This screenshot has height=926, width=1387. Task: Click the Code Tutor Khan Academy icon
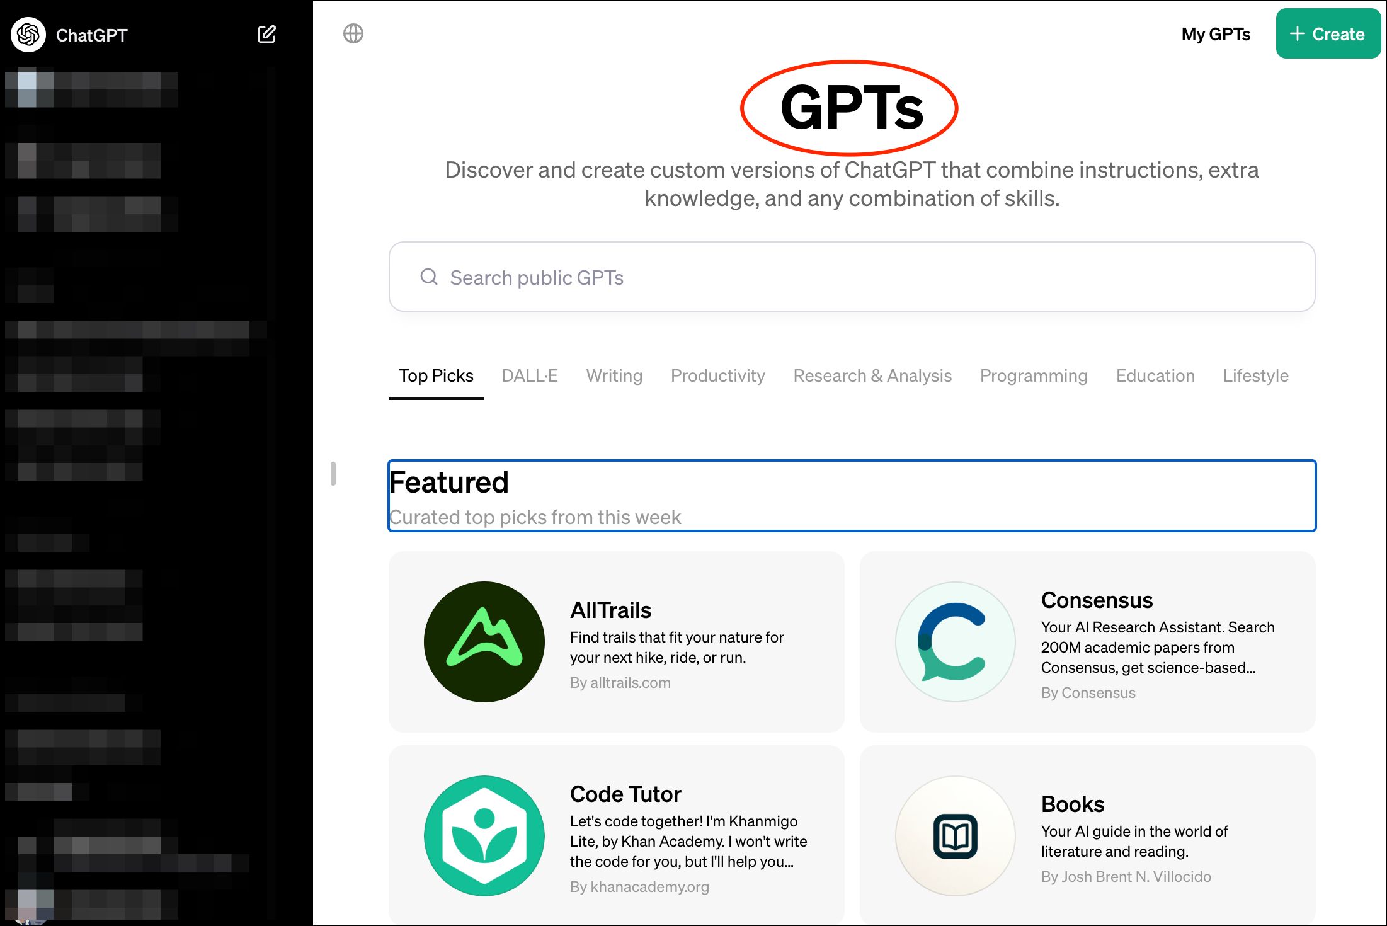point(484,835)
